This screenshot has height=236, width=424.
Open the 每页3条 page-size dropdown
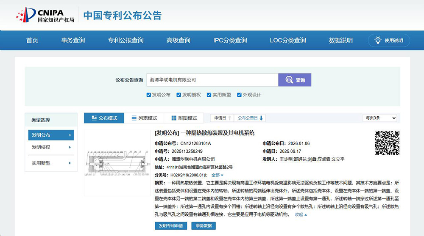coord(380,118)
